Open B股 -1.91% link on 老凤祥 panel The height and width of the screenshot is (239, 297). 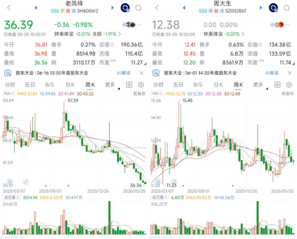[x=105, y=34]
